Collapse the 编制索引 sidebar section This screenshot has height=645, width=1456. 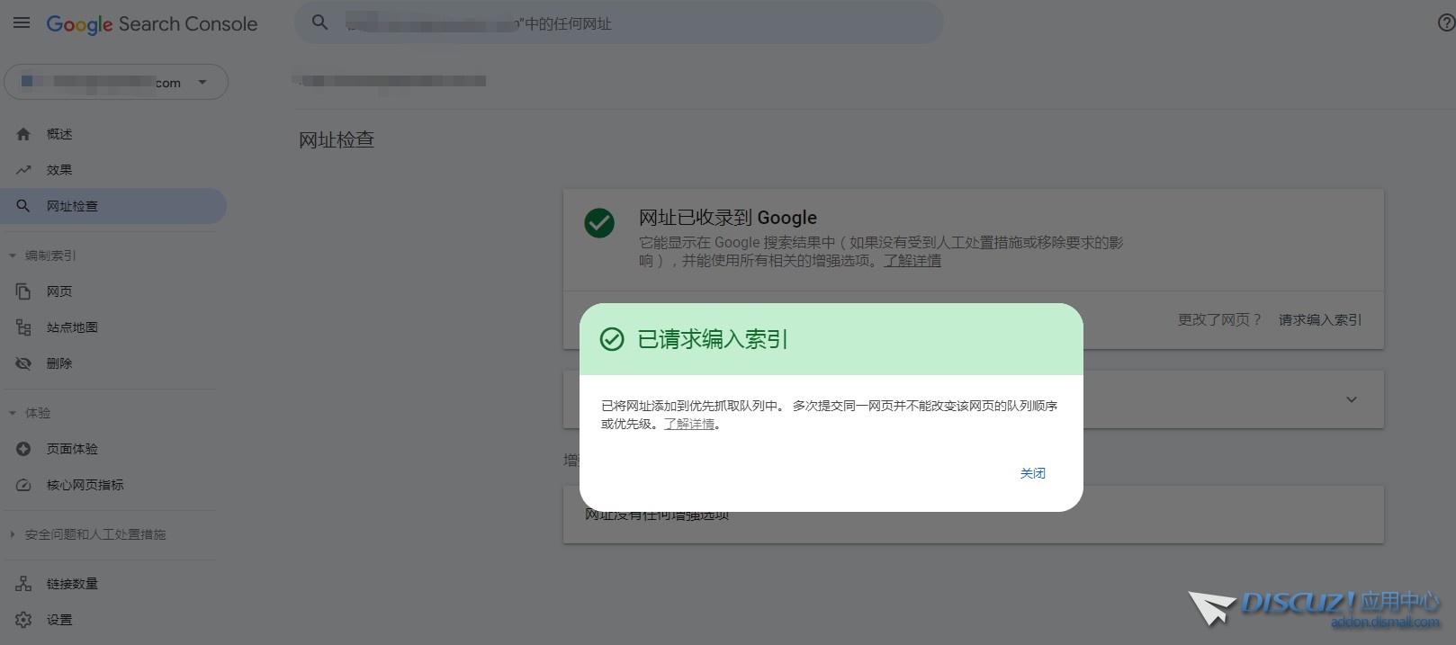13,255
